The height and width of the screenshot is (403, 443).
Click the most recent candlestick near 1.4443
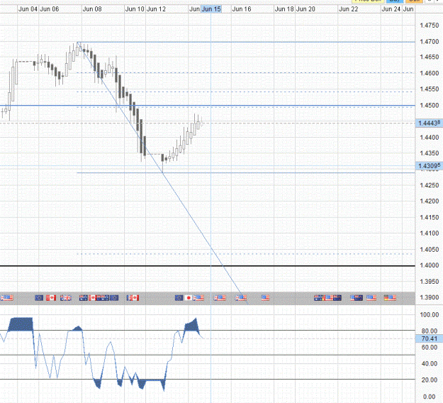[x=202, y=123]
